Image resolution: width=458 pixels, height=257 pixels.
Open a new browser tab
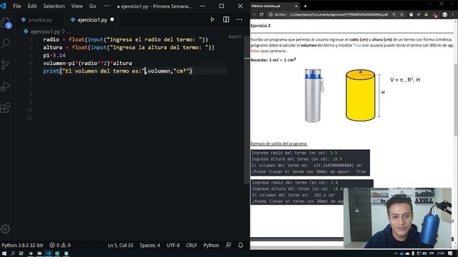tap(306, 6)
